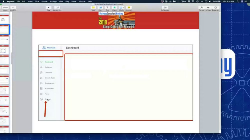The width and height of the screenshot is (250, 140).
Task: Add a Text box
Action: pyautogui.click(x=107, y=7)
